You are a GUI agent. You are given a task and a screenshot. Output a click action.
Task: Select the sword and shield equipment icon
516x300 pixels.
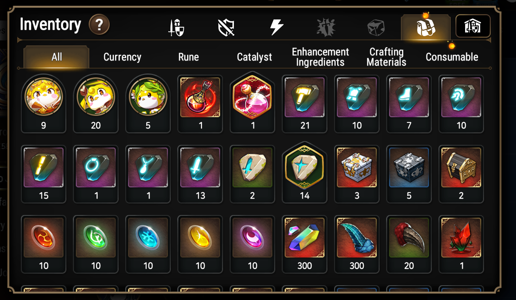click(x=177, y=28)
